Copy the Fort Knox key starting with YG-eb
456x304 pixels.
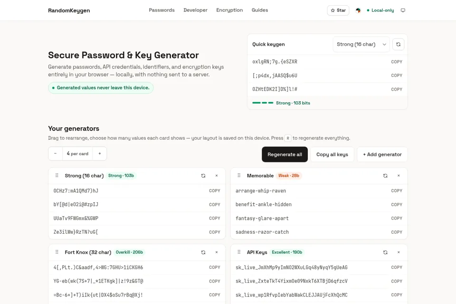tap(214, 281)
